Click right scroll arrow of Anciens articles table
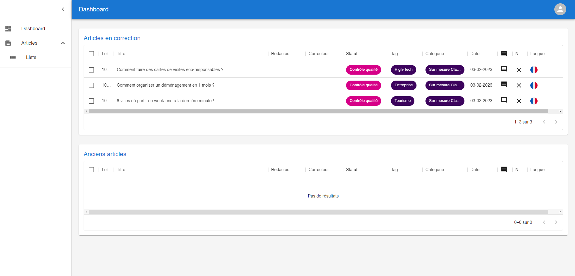Viewport: 575px width, 276px height. [560, 212]
